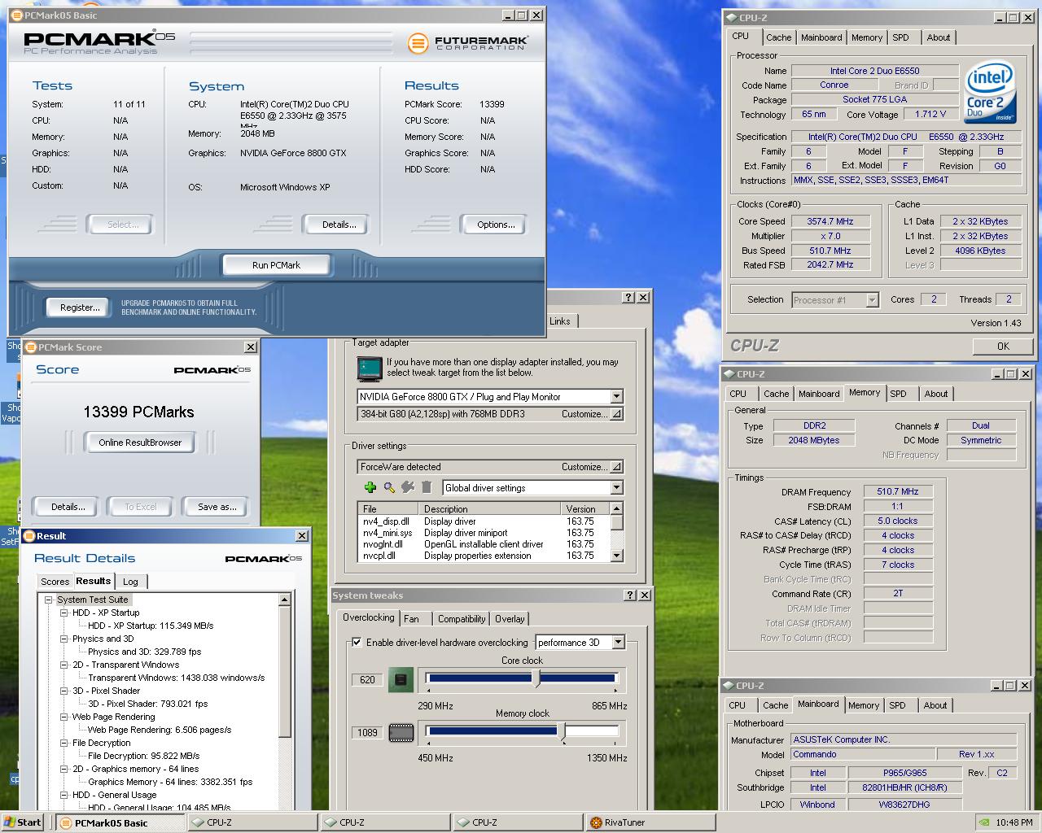Click the system clock 10:48 PM
This screenshot has width=1042, height=833.
(1014, 822)
